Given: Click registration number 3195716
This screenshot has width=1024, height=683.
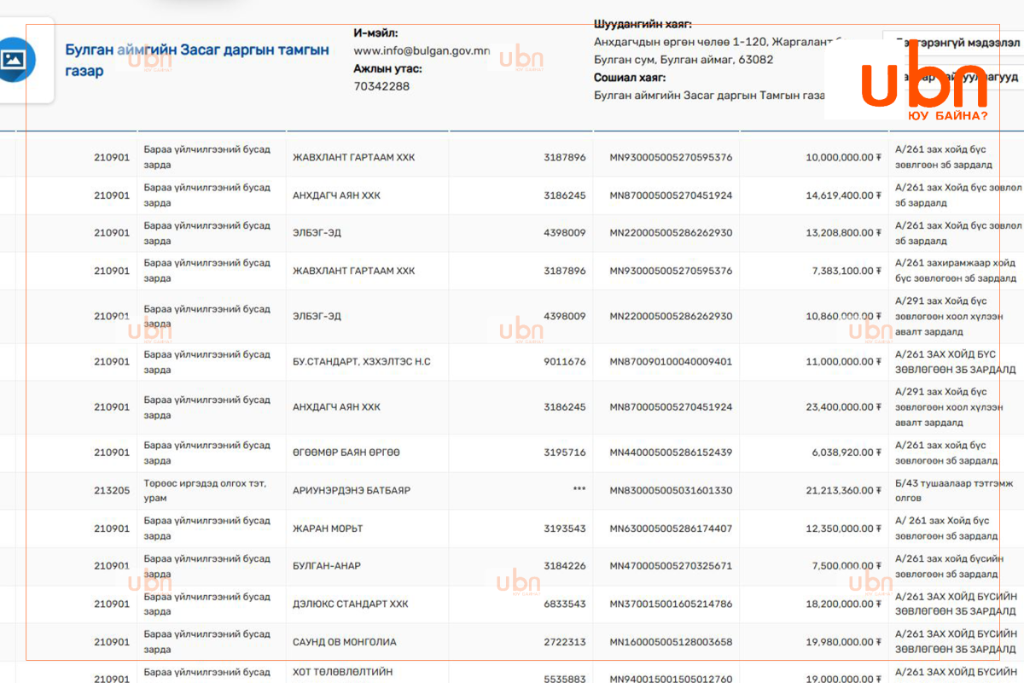Looking at the screenshot, I should (565, 452).
